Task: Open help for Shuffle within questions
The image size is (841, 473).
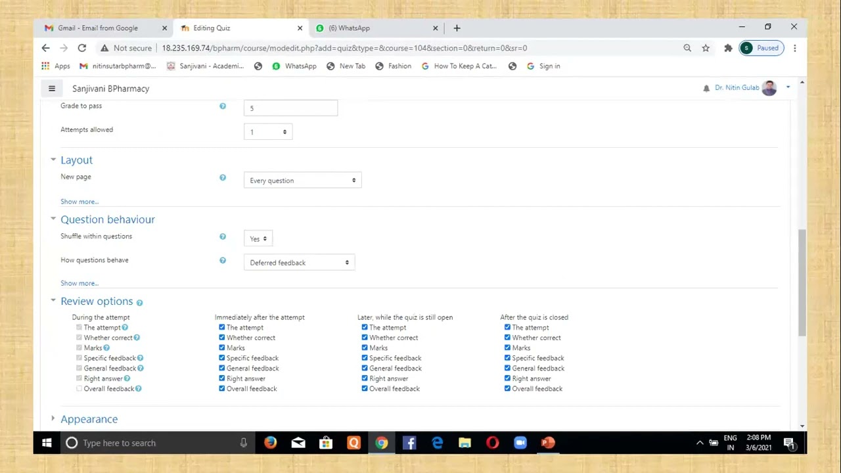Action: (x=223, y=236)
